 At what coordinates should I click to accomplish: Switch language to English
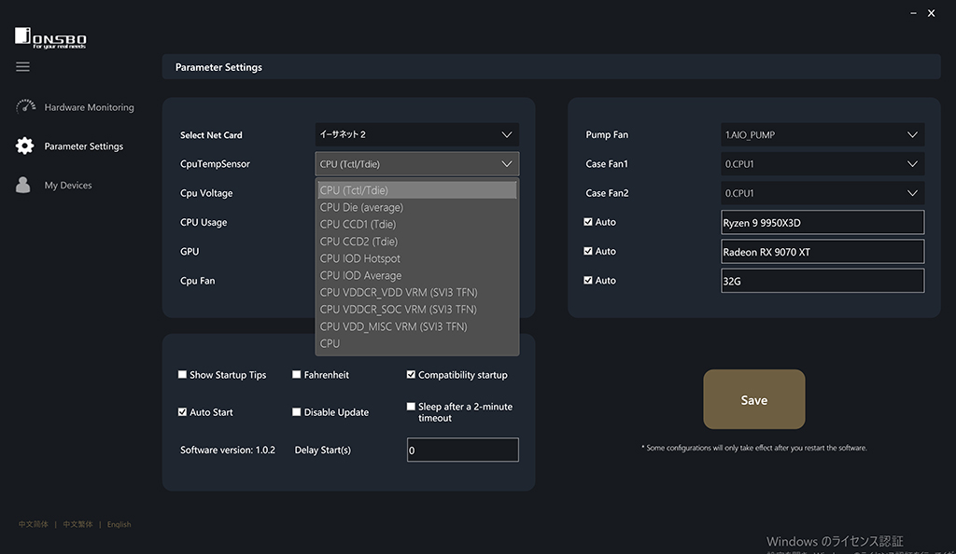(119, 524)
